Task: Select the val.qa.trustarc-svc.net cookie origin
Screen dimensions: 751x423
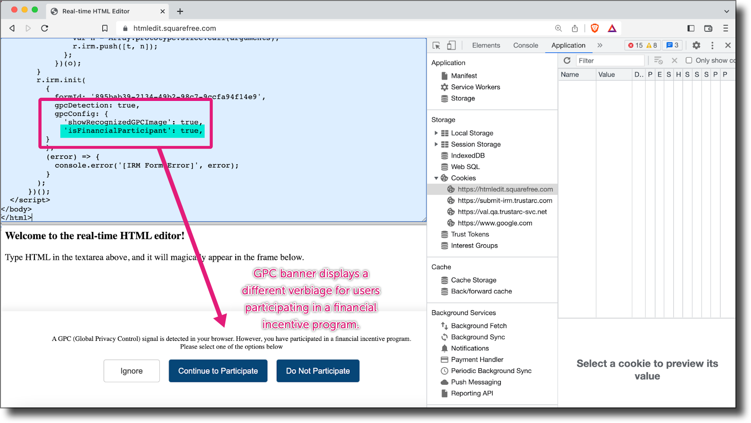Action: [502, 212]
